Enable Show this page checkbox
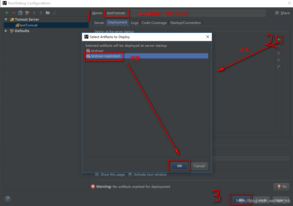This screenshot has height=206, width=293. click(x=97, y=174)
